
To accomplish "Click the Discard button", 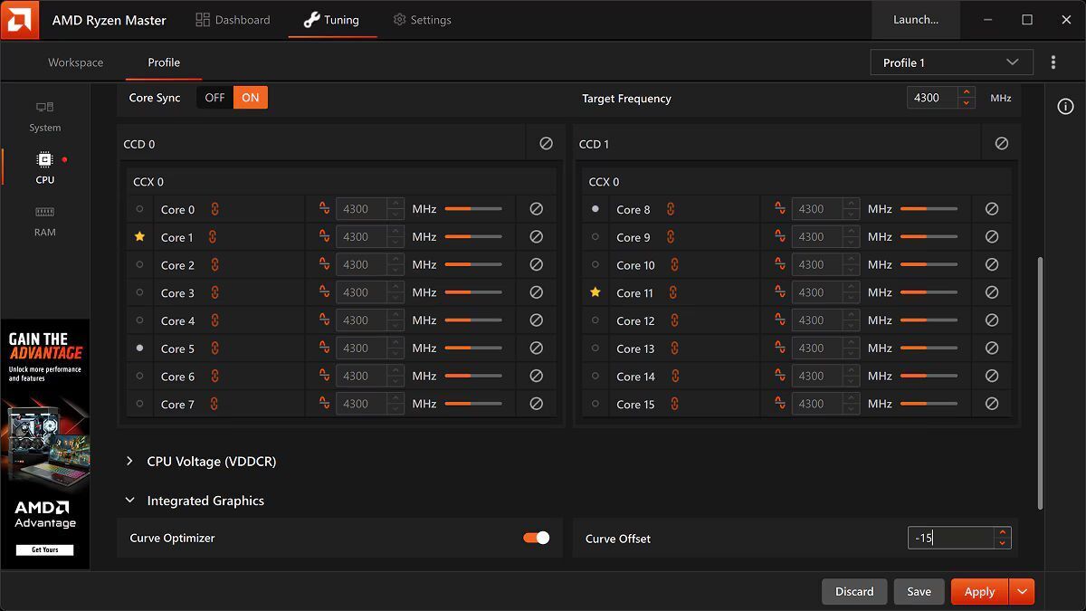I will [x=853, y=591].
